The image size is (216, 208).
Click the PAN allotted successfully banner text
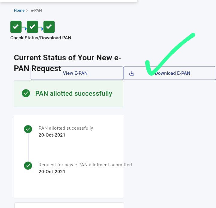74,94
